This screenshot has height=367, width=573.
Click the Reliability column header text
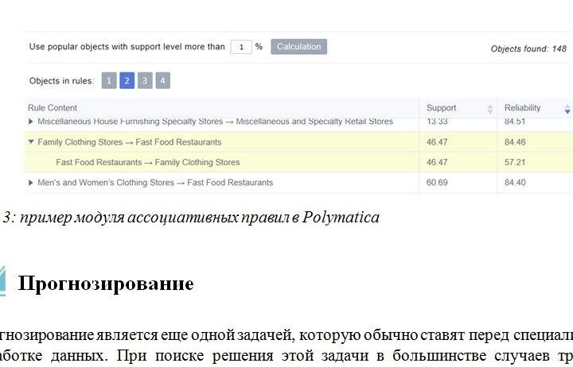click(x=522, y=108)
